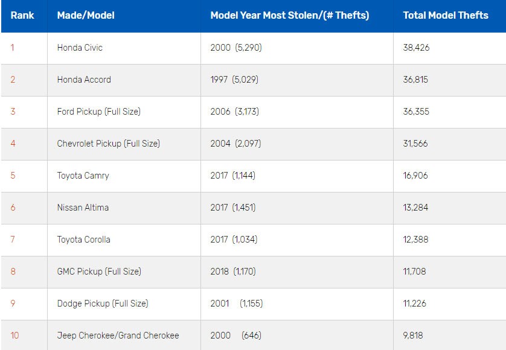Click Chevrolet Pickup (Full Size) entry
The width and height of the screenshot is (506, 350).
[x=109, y=144]
